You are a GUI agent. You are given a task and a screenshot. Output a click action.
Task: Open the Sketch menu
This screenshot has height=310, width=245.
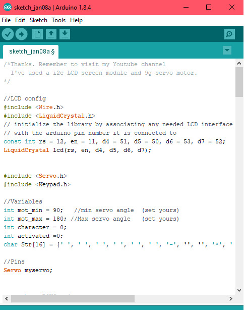coord(38,20)
